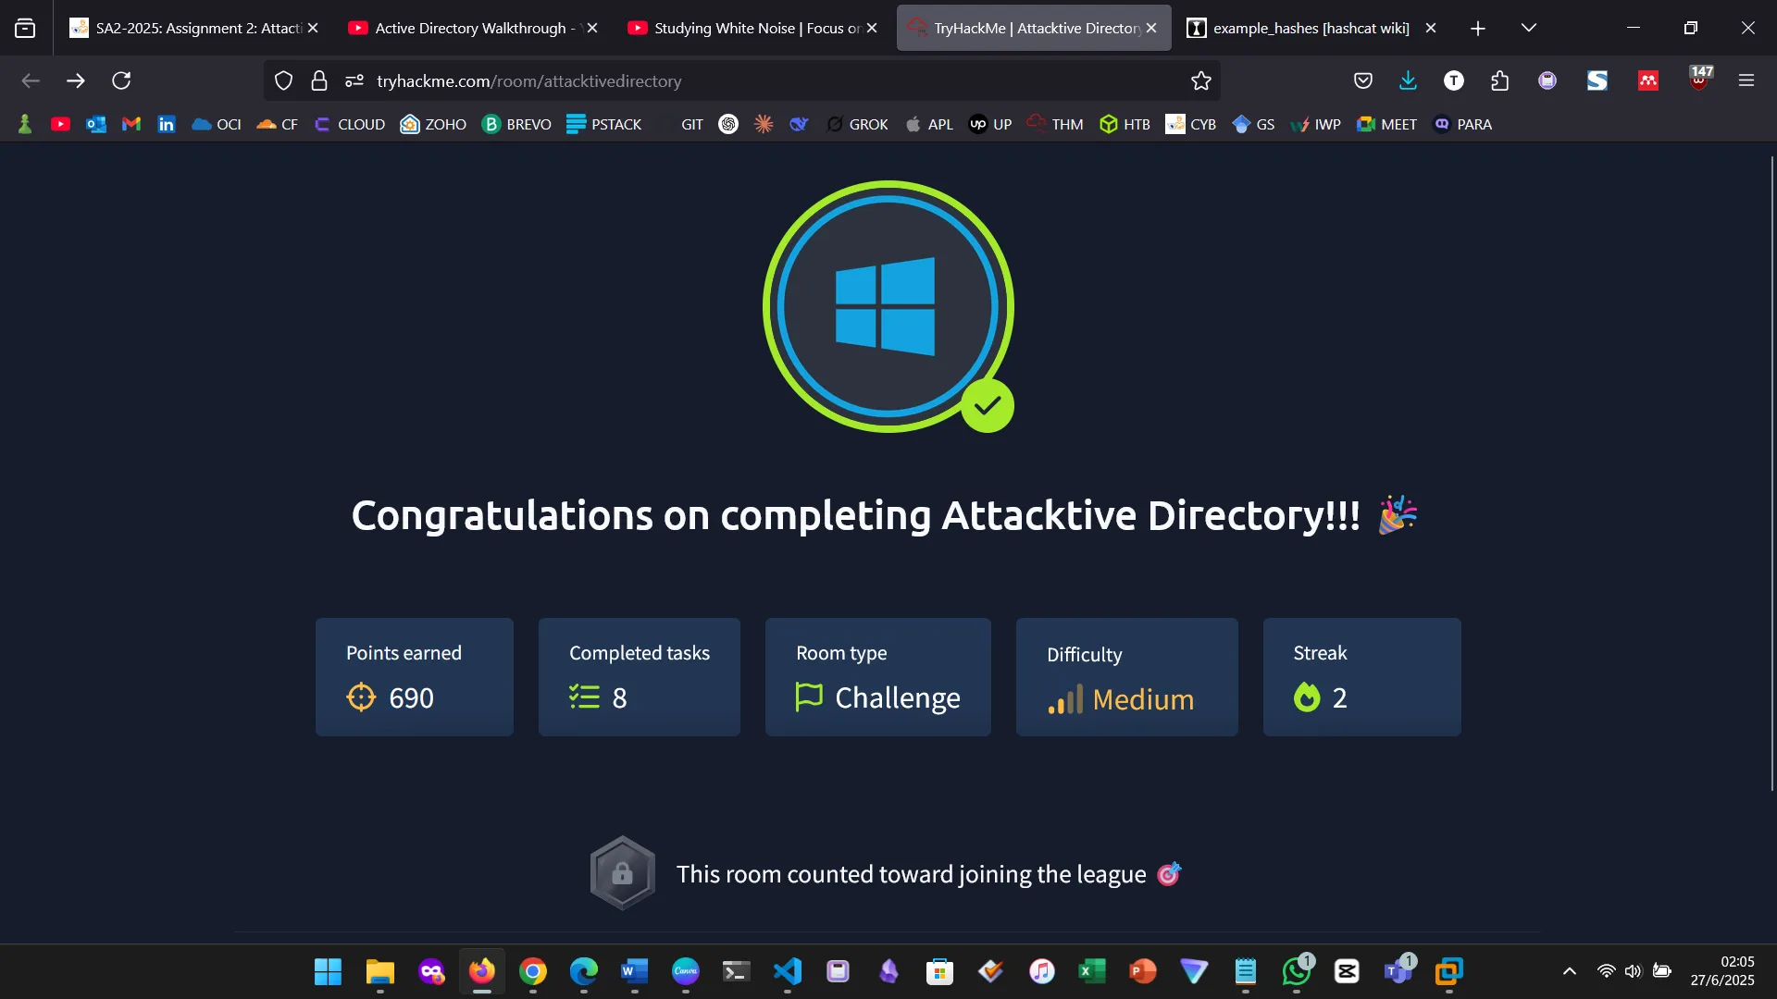Open the LinkedIn bookmark icon
The width and height of the screenshot is (1777, 999).
coord(166,123)
